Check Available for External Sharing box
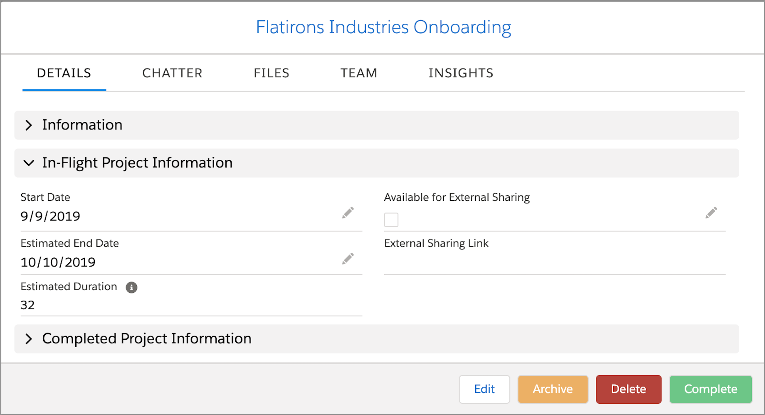This screenshot has height=415, width=765. pyautogui.click(x=391, y=220)
